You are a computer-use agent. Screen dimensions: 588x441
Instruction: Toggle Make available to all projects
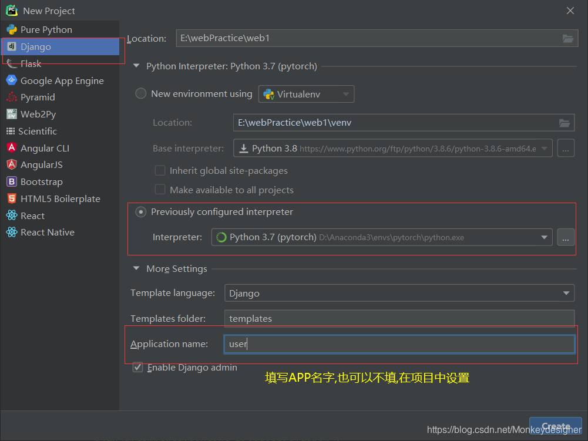click(x=160, y=190)
